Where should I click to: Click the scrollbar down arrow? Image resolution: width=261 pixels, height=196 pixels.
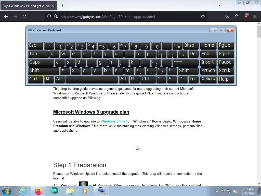(x=259, y=184)
